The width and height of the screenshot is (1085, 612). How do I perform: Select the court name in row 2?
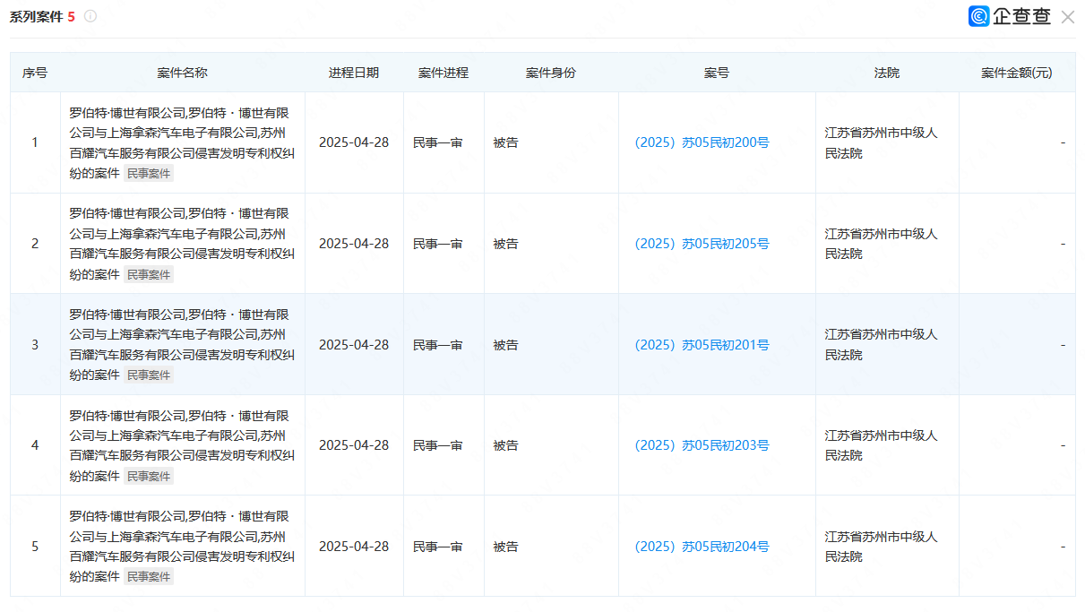pyautogui.click(x=881, y=244)
